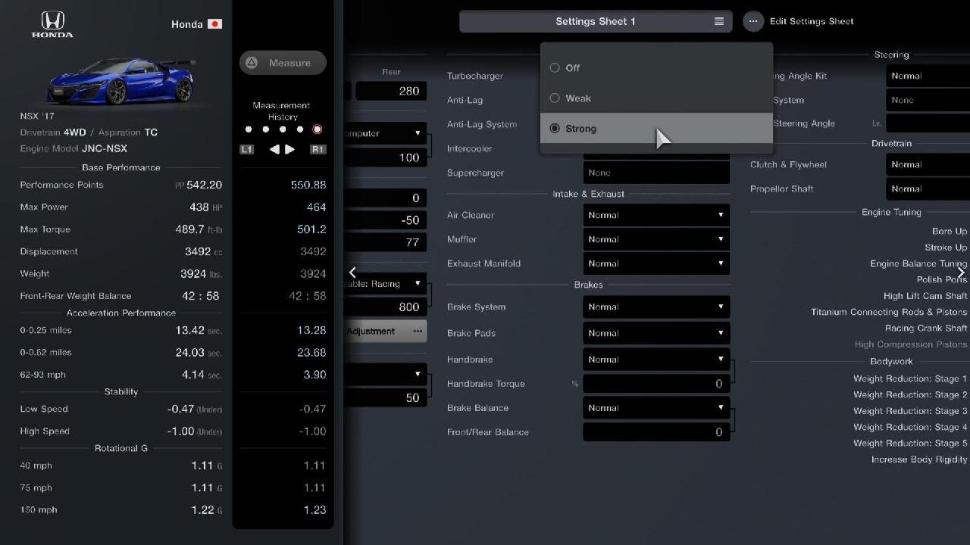Click the Japan flag icon
The height and width of the screenshot is (545, 970).
(214, 24)
